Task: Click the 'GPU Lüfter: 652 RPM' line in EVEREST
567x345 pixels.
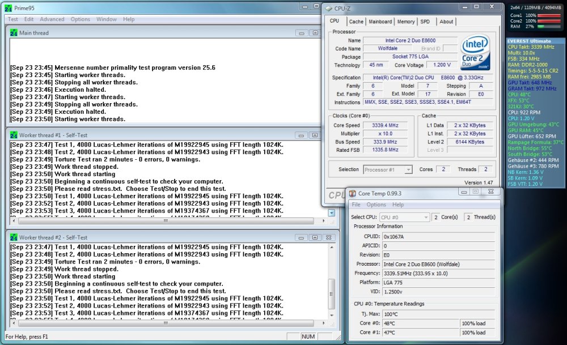Action: click(x=532, y=137)
